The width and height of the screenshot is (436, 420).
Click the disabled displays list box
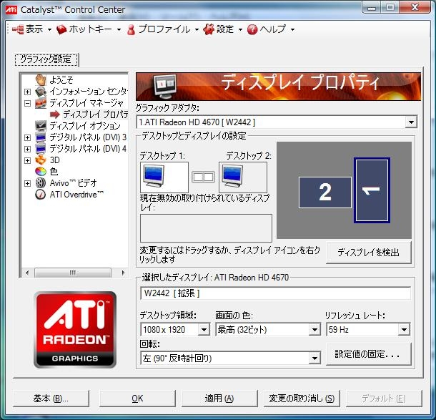click(x=206, y=228)
